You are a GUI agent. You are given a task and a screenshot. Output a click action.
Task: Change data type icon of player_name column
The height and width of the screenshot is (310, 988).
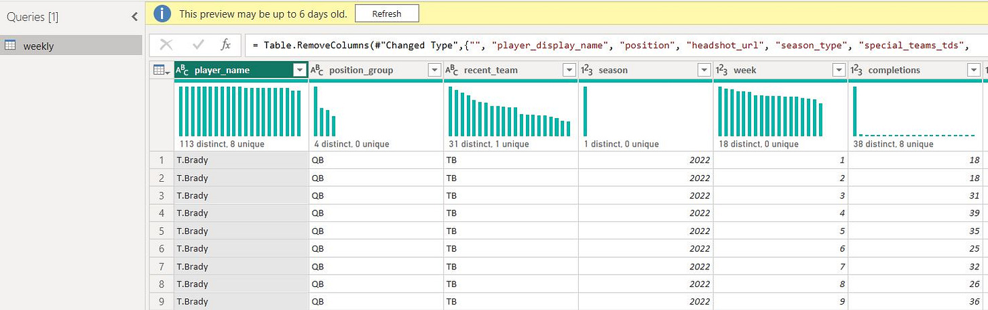(x=183, y=70)
